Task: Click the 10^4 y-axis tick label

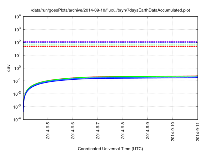Action: [x=18, y=17]
